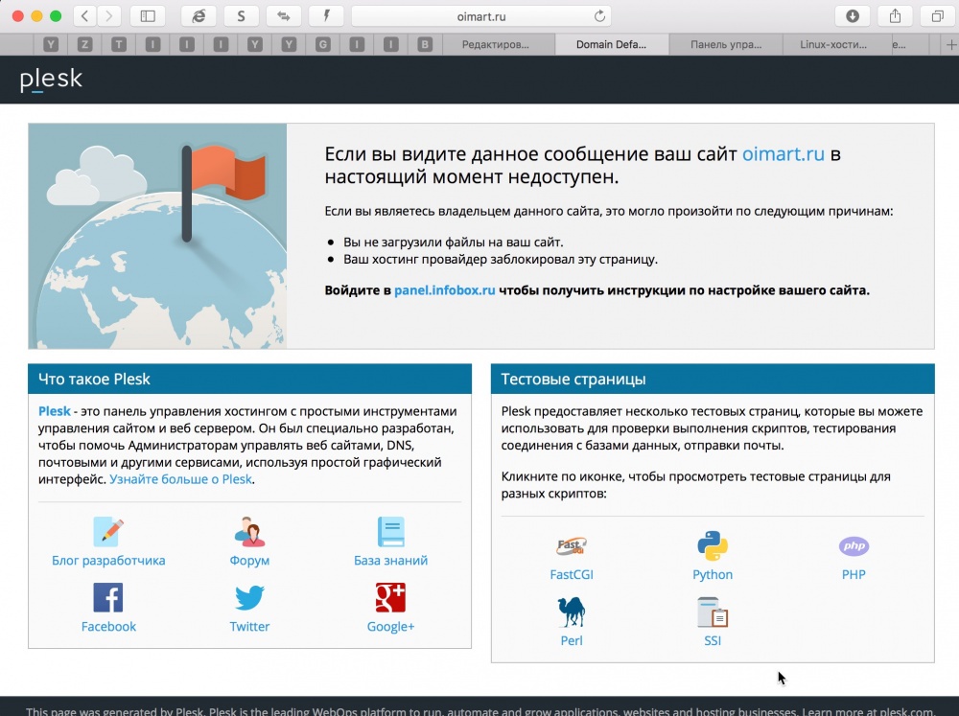This screenshot has height=716, width=959.
Task: Open the Perl test page link
Action: click(572, 640)
